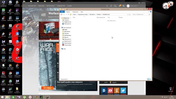
Task: Click the user avatar in Game Center
Action: click(128, 6)
